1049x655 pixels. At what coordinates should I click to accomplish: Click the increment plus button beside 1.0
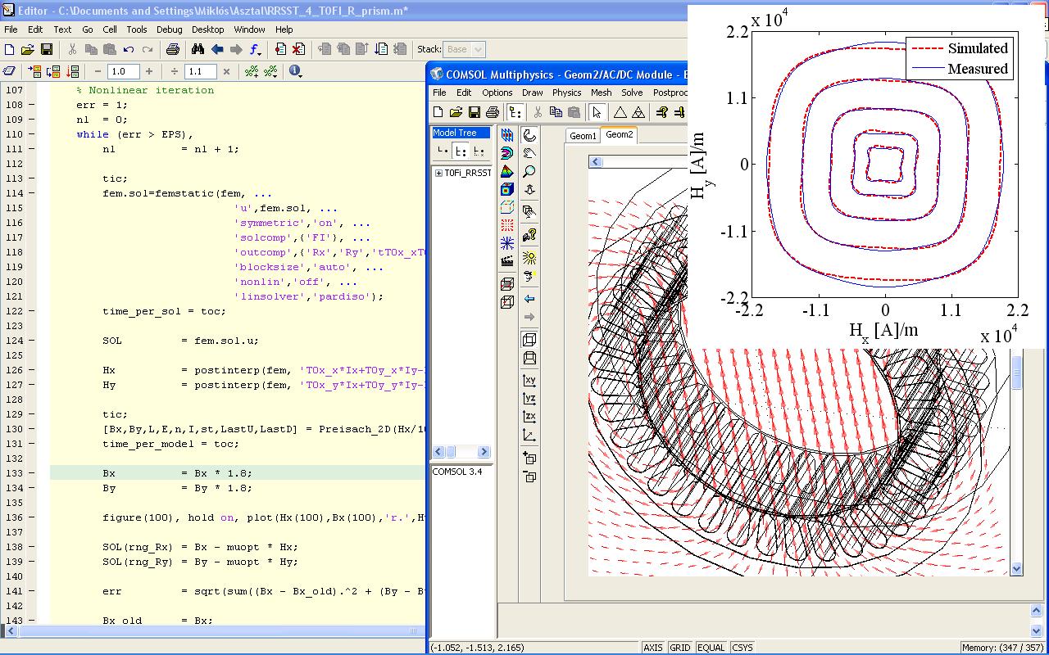point(148,71)
